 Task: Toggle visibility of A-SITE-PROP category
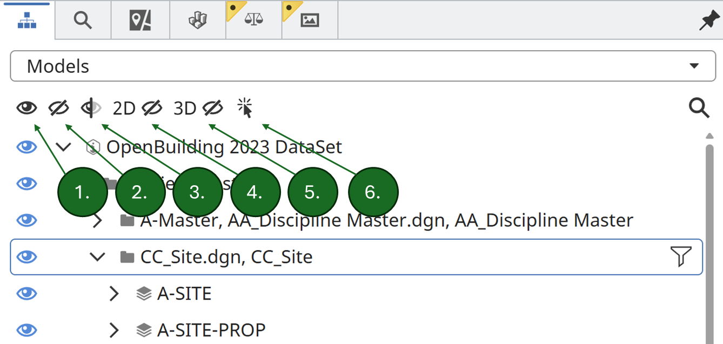pyautogui.click(x=26, y=330)
